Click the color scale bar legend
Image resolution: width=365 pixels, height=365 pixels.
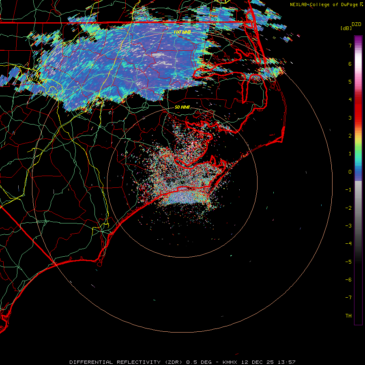click(x=358, y=180)
